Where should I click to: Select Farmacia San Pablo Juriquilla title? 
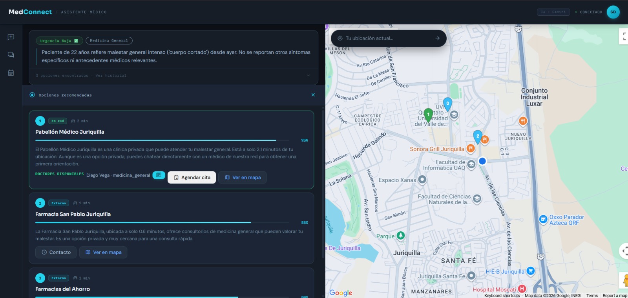point(73,214)
